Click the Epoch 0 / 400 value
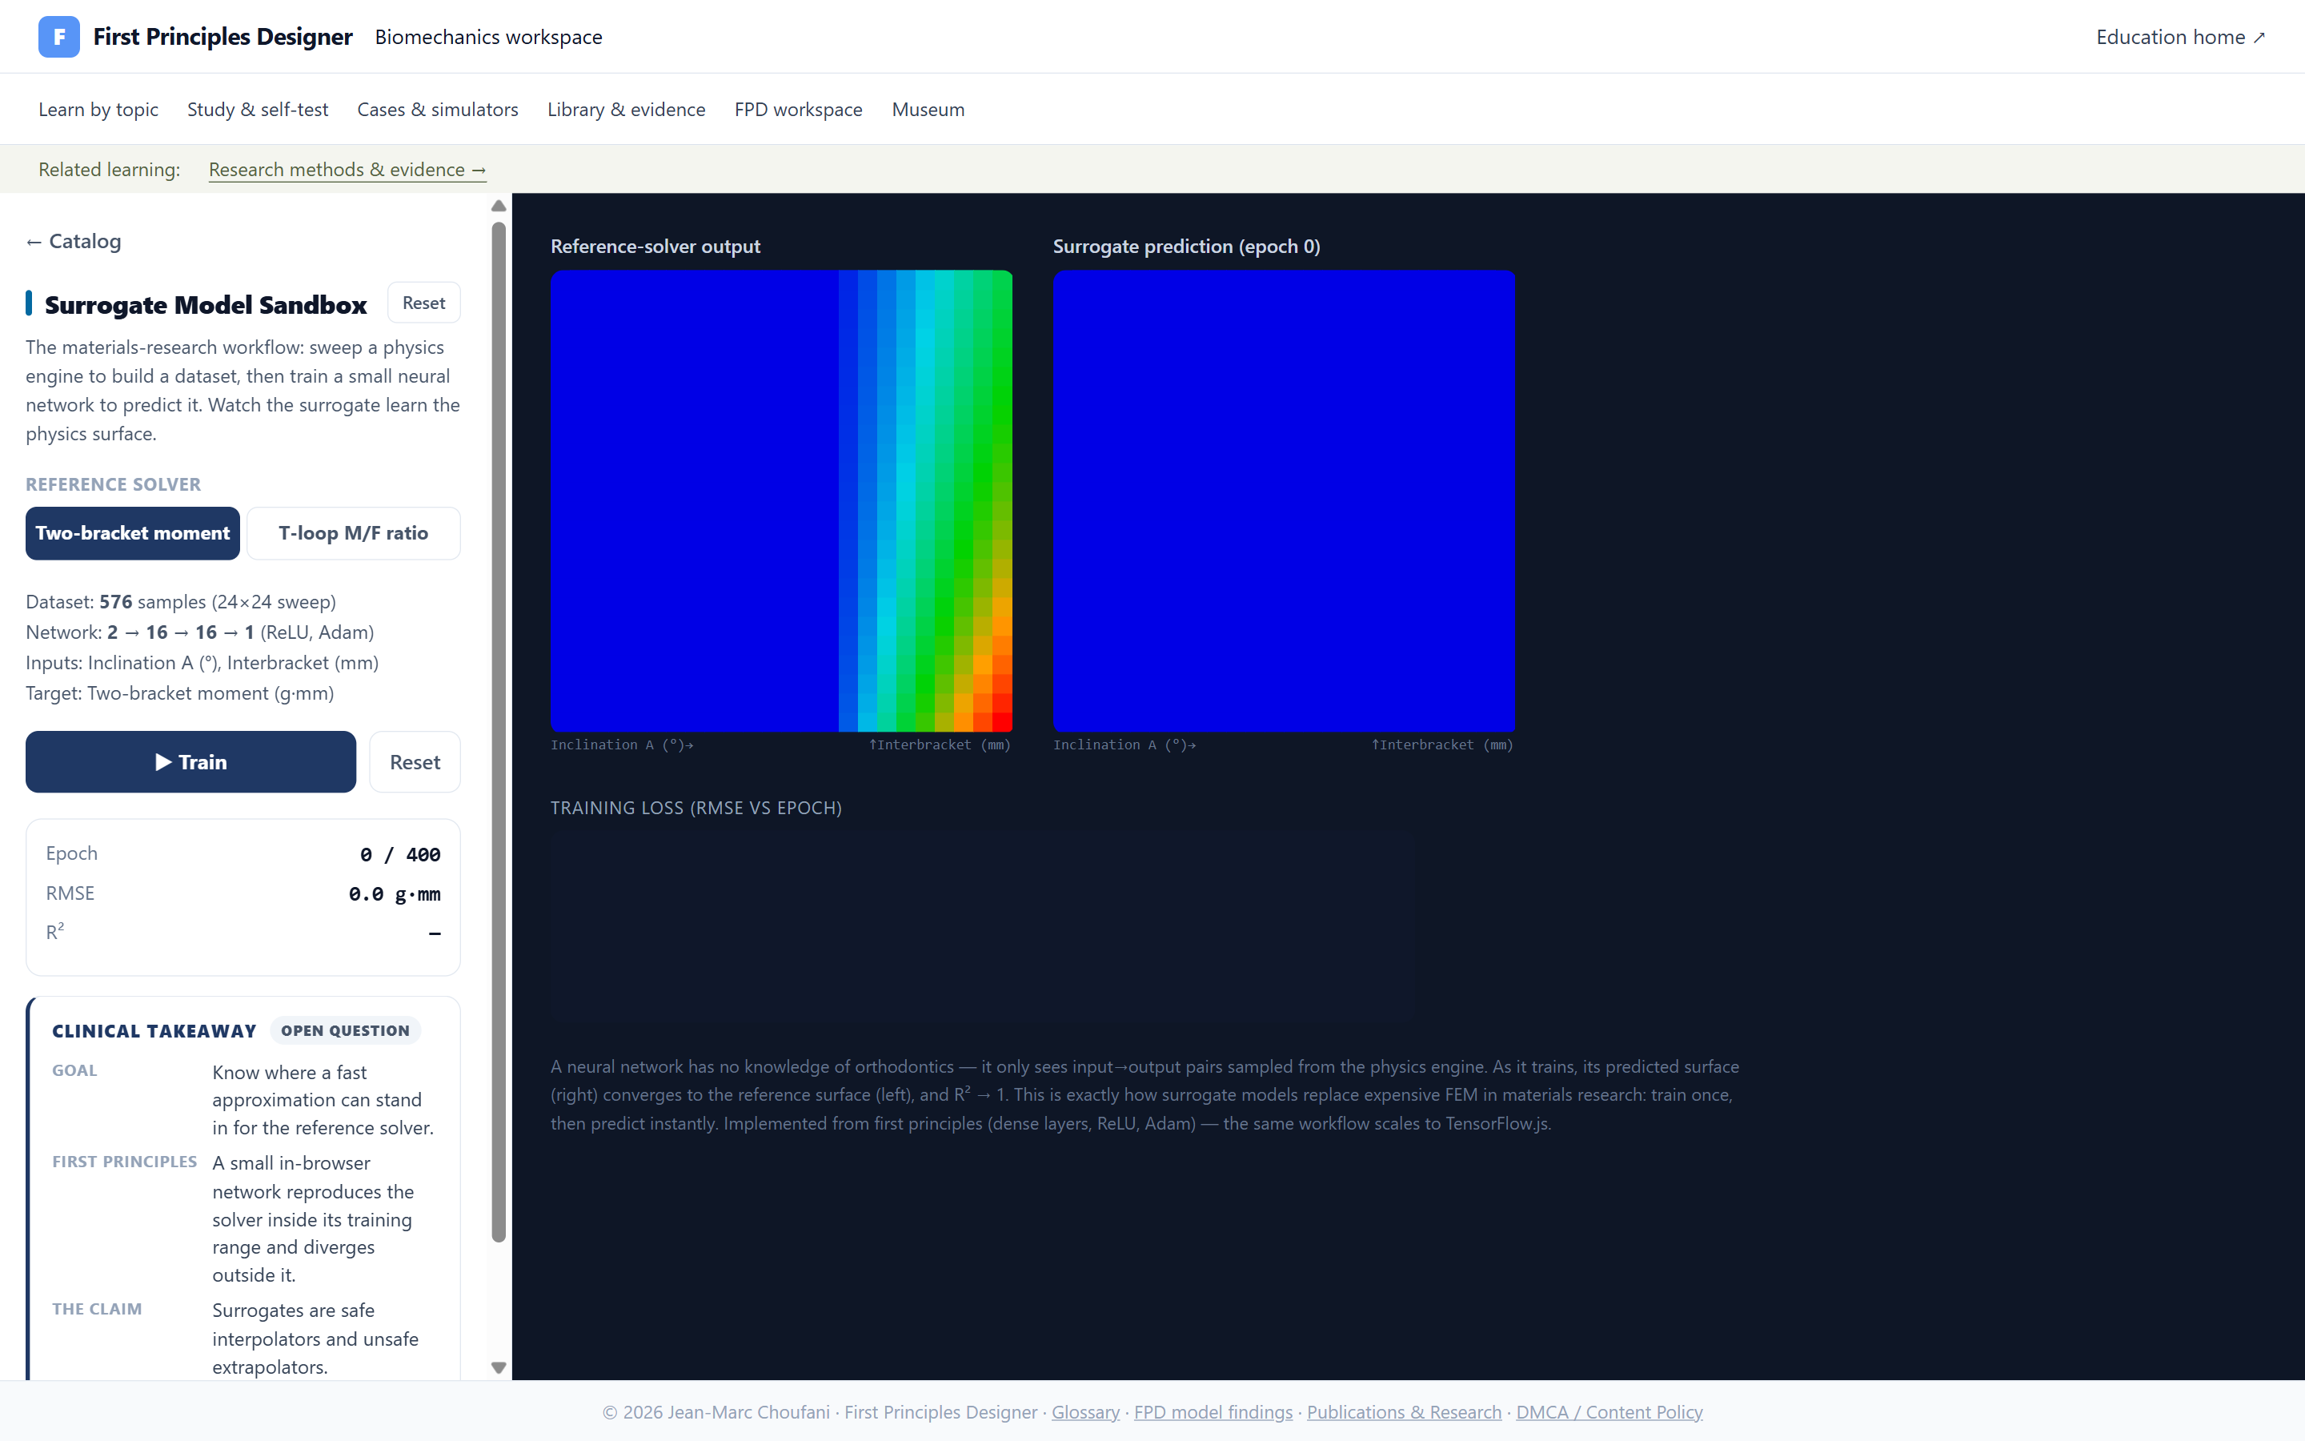This screenshot has height=1441, width=2305. 400,855
